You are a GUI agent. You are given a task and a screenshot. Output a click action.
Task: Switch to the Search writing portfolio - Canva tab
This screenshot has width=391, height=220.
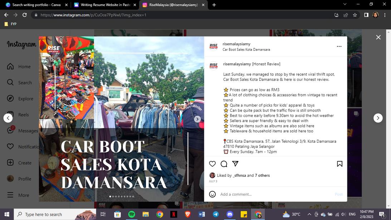36,5
